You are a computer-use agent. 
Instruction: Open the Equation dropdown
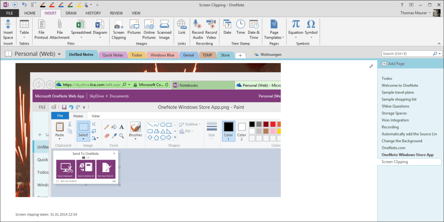click(296, 37)
